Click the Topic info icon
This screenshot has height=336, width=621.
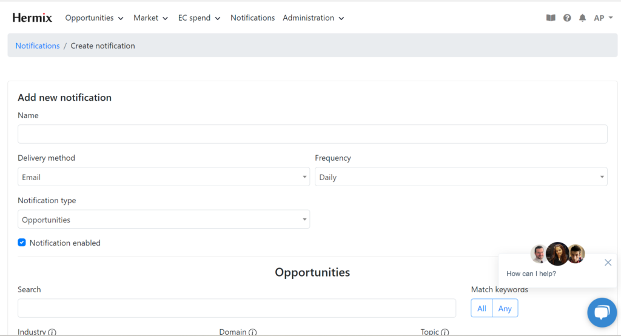(x=445, y=332)
